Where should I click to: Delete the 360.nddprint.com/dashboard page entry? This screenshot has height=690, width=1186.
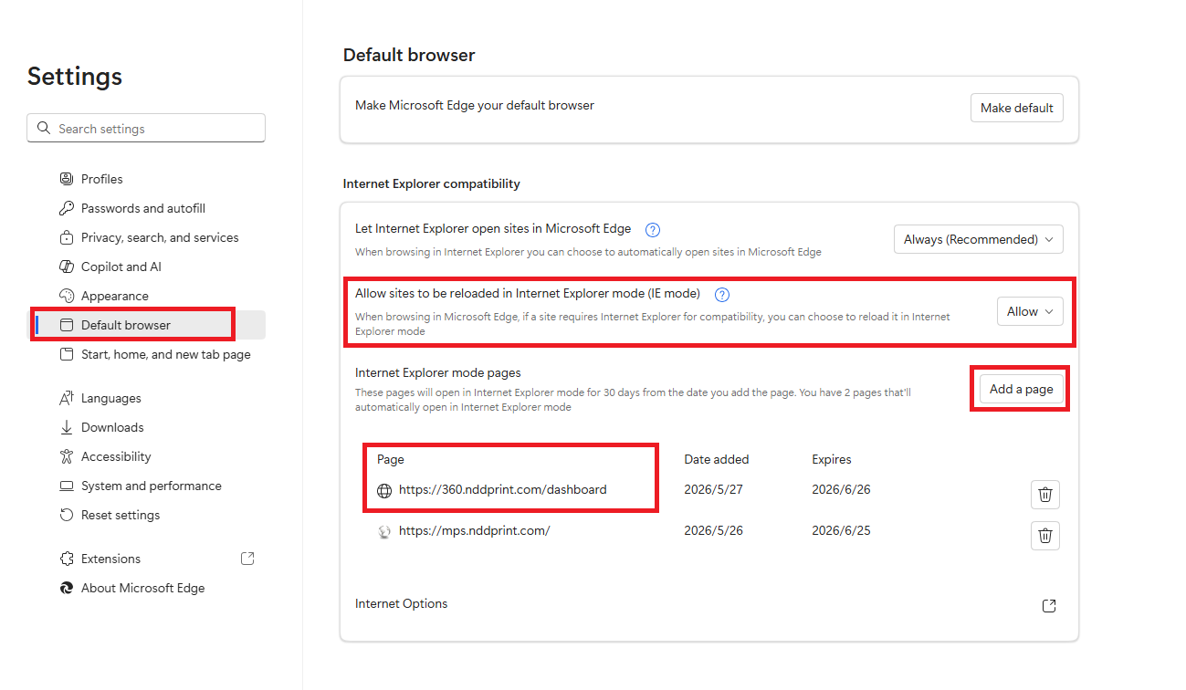[x=1045, y=495]
